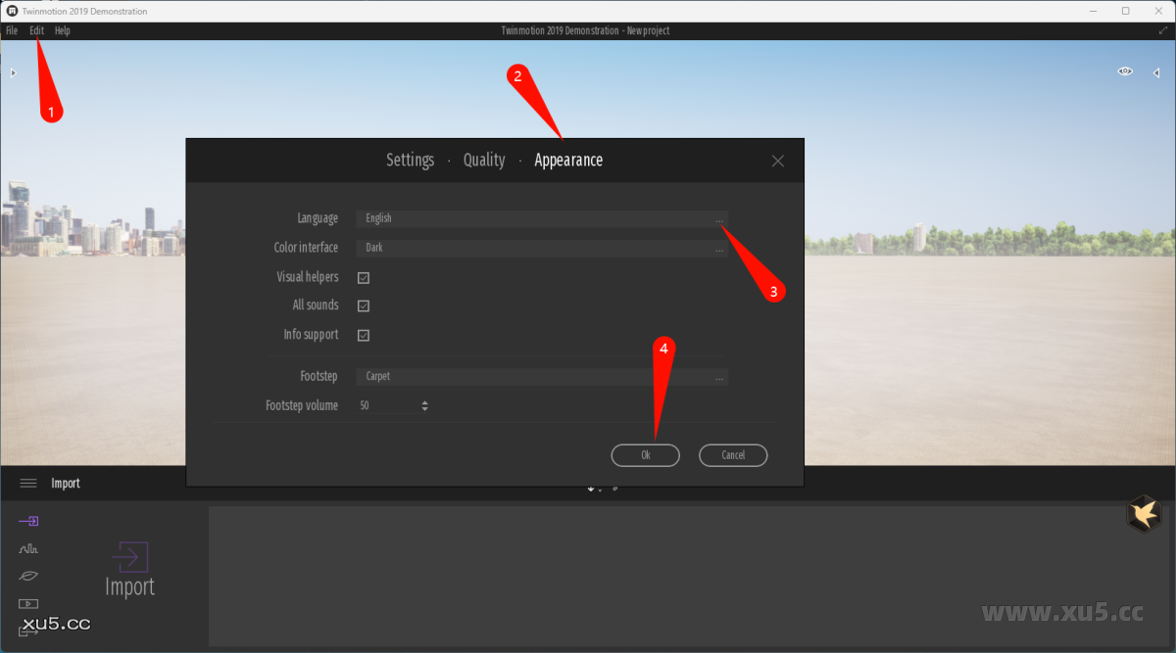Dismiss the dialog with Cancel
The image size is (1176, 653).
pos(733,454)
